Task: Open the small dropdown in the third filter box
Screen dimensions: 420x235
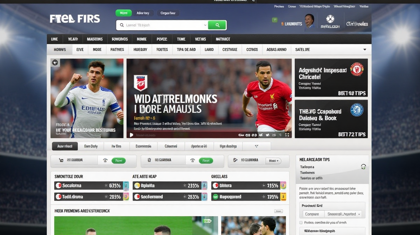Action: [x=273, y=161]
